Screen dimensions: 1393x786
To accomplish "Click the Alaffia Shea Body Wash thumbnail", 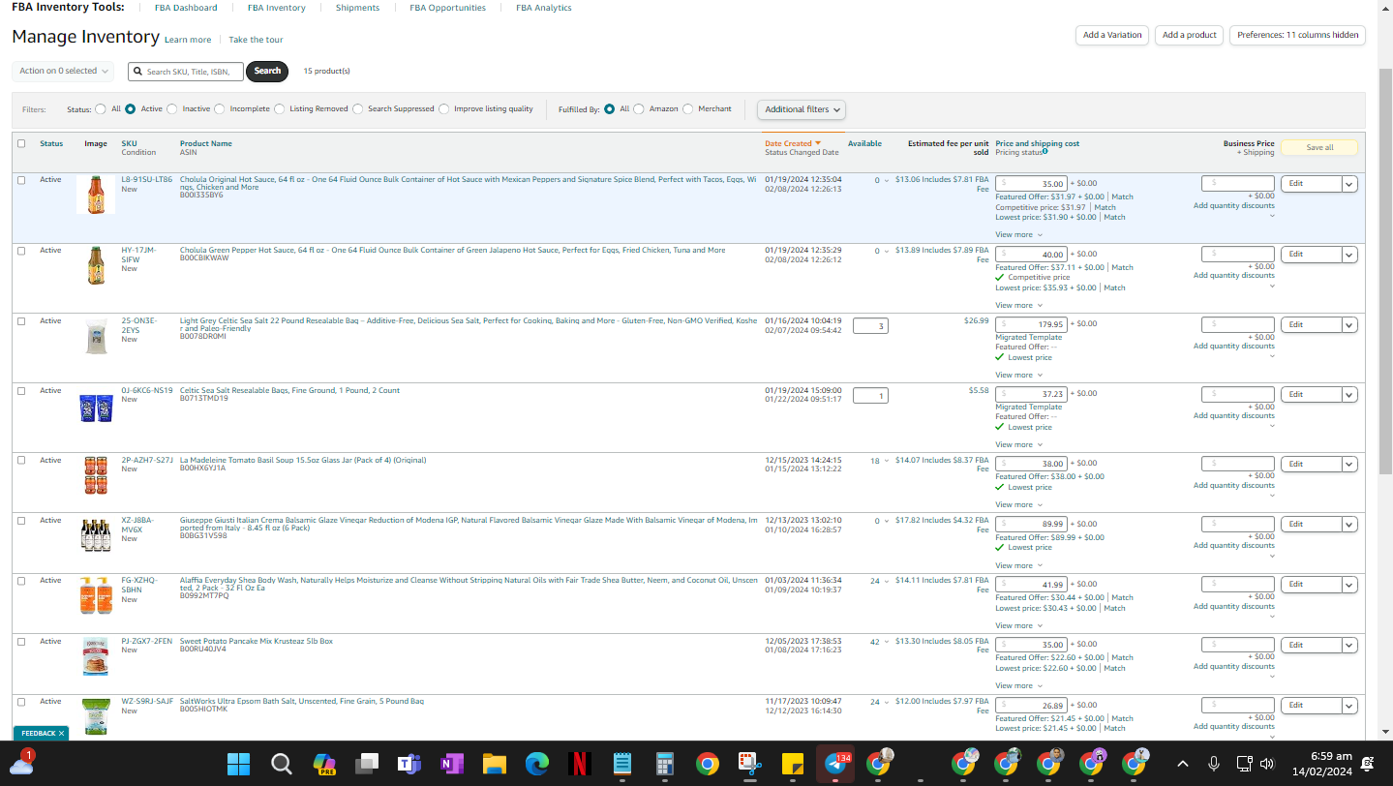I will pyautogui.click(x=95, y=595).
